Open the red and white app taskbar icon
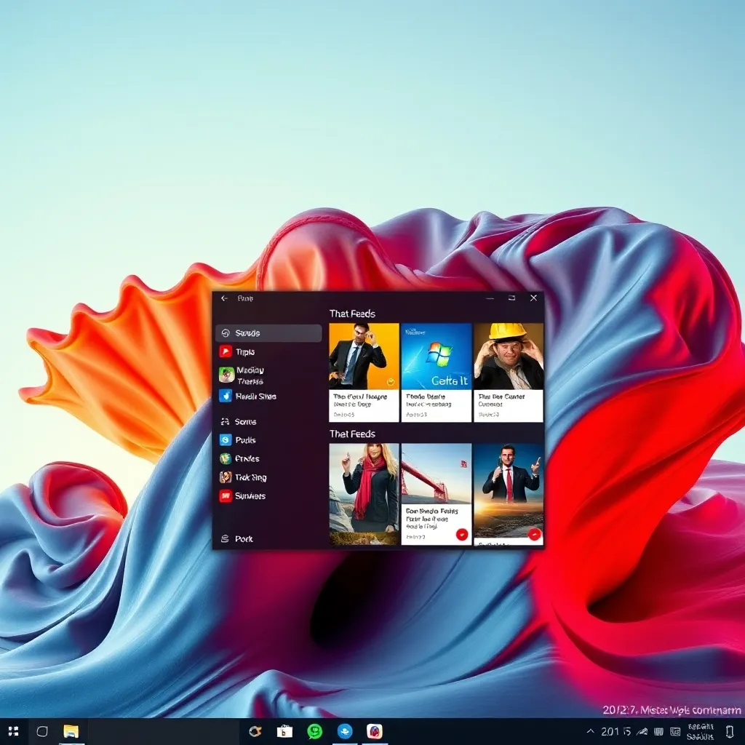The image size is (745, 745). (x=375, y=731)
